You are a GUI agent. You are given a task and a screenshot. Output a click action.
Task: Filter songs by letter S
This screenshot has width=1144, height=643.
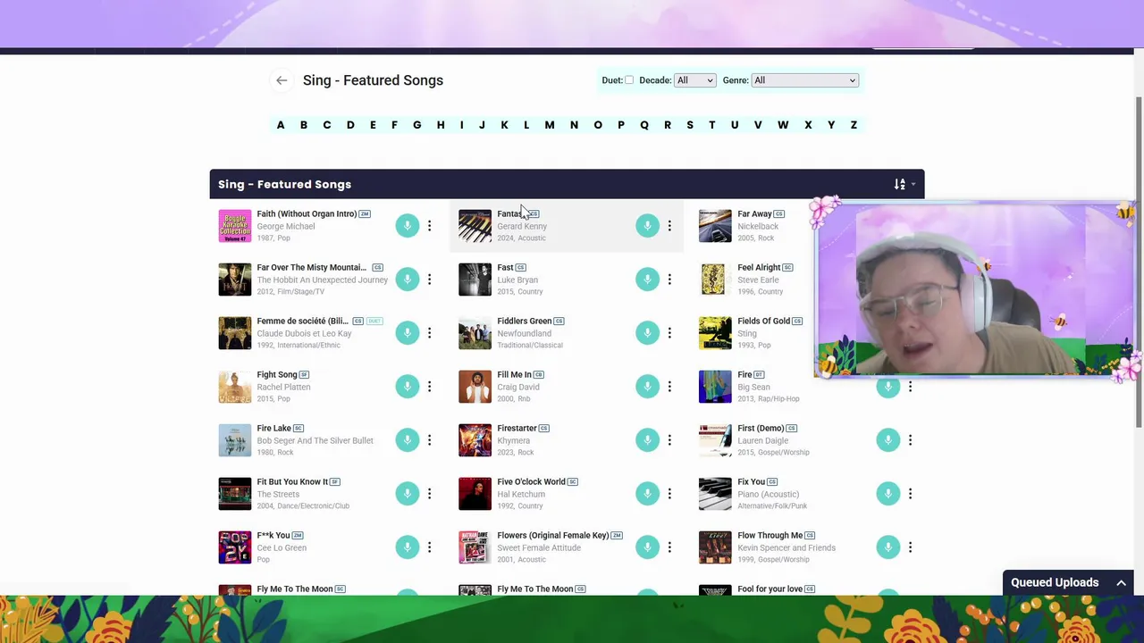point(690,125)
